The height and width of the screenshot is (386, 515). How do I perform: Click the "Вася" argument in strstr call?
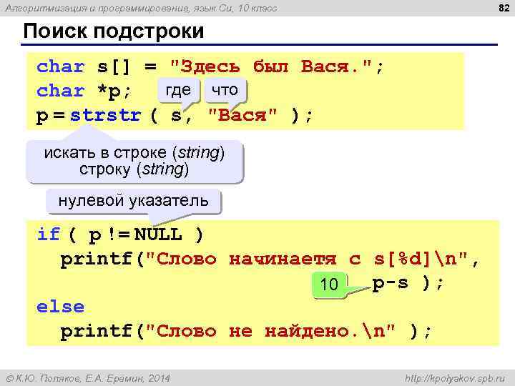coord(242,115)
